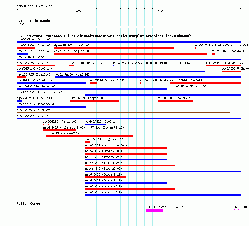
Task: Select the 7p22.1 cytogenetic band label
Action: pos(22,24)
